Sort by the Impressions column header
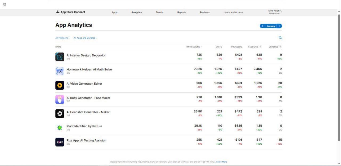Screen dimensions: 341x166 click(194, 47)
